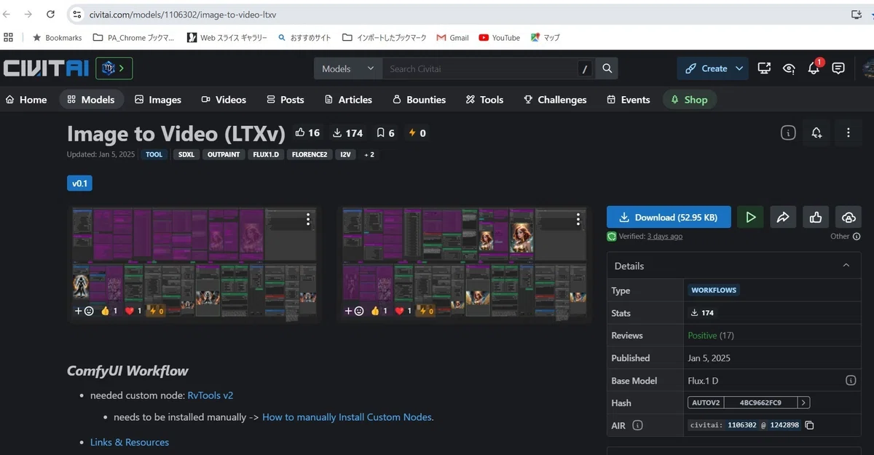
Task: Click the info icon next to AIR
Action: (637, 425)
